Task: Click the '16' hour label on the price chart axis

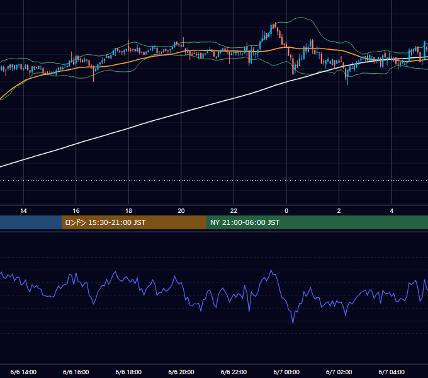Action: coord(76,211)
